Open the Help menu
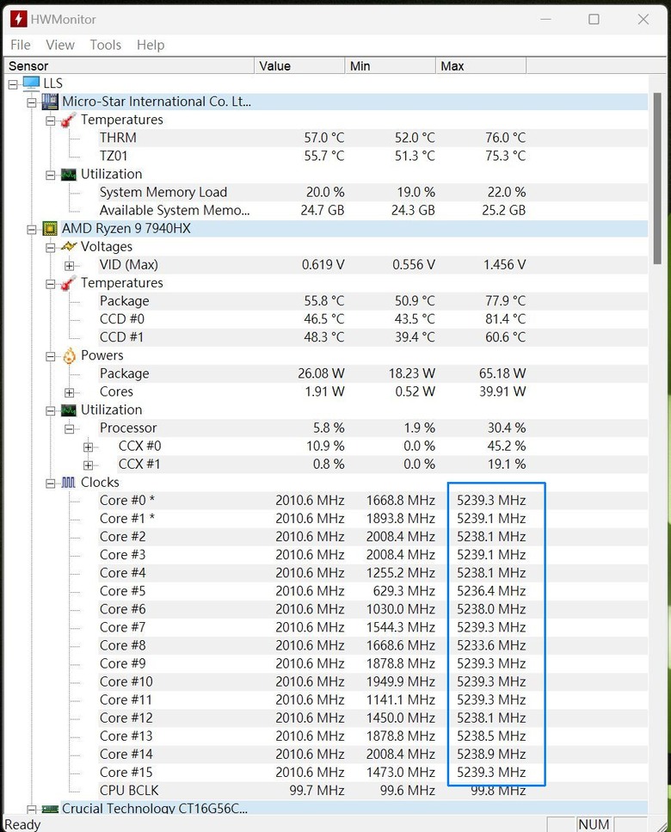 (151, 45)
